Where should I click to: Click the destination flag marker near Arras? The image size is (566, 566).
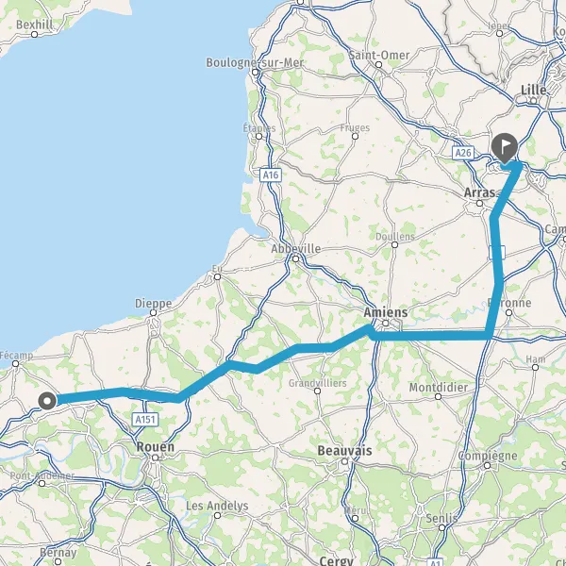click(x=505, y=148)
